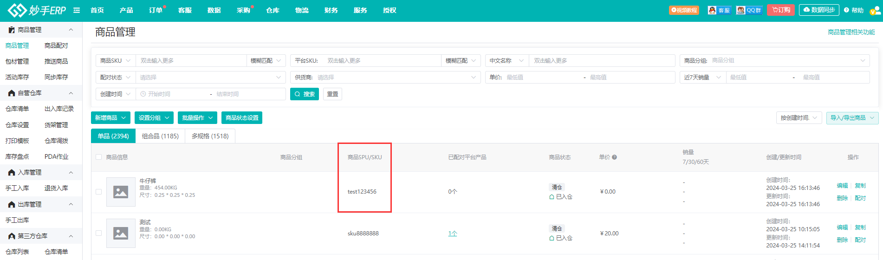Click the 单价 question mark info icon

(x=614, y=157)
